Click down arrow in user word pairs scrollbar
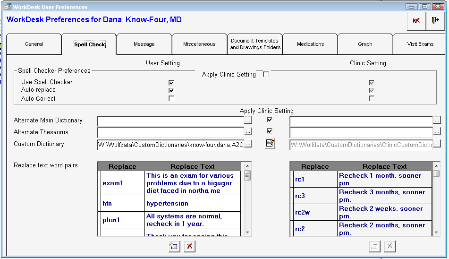 pyautogui.click(x=247, y=233)
